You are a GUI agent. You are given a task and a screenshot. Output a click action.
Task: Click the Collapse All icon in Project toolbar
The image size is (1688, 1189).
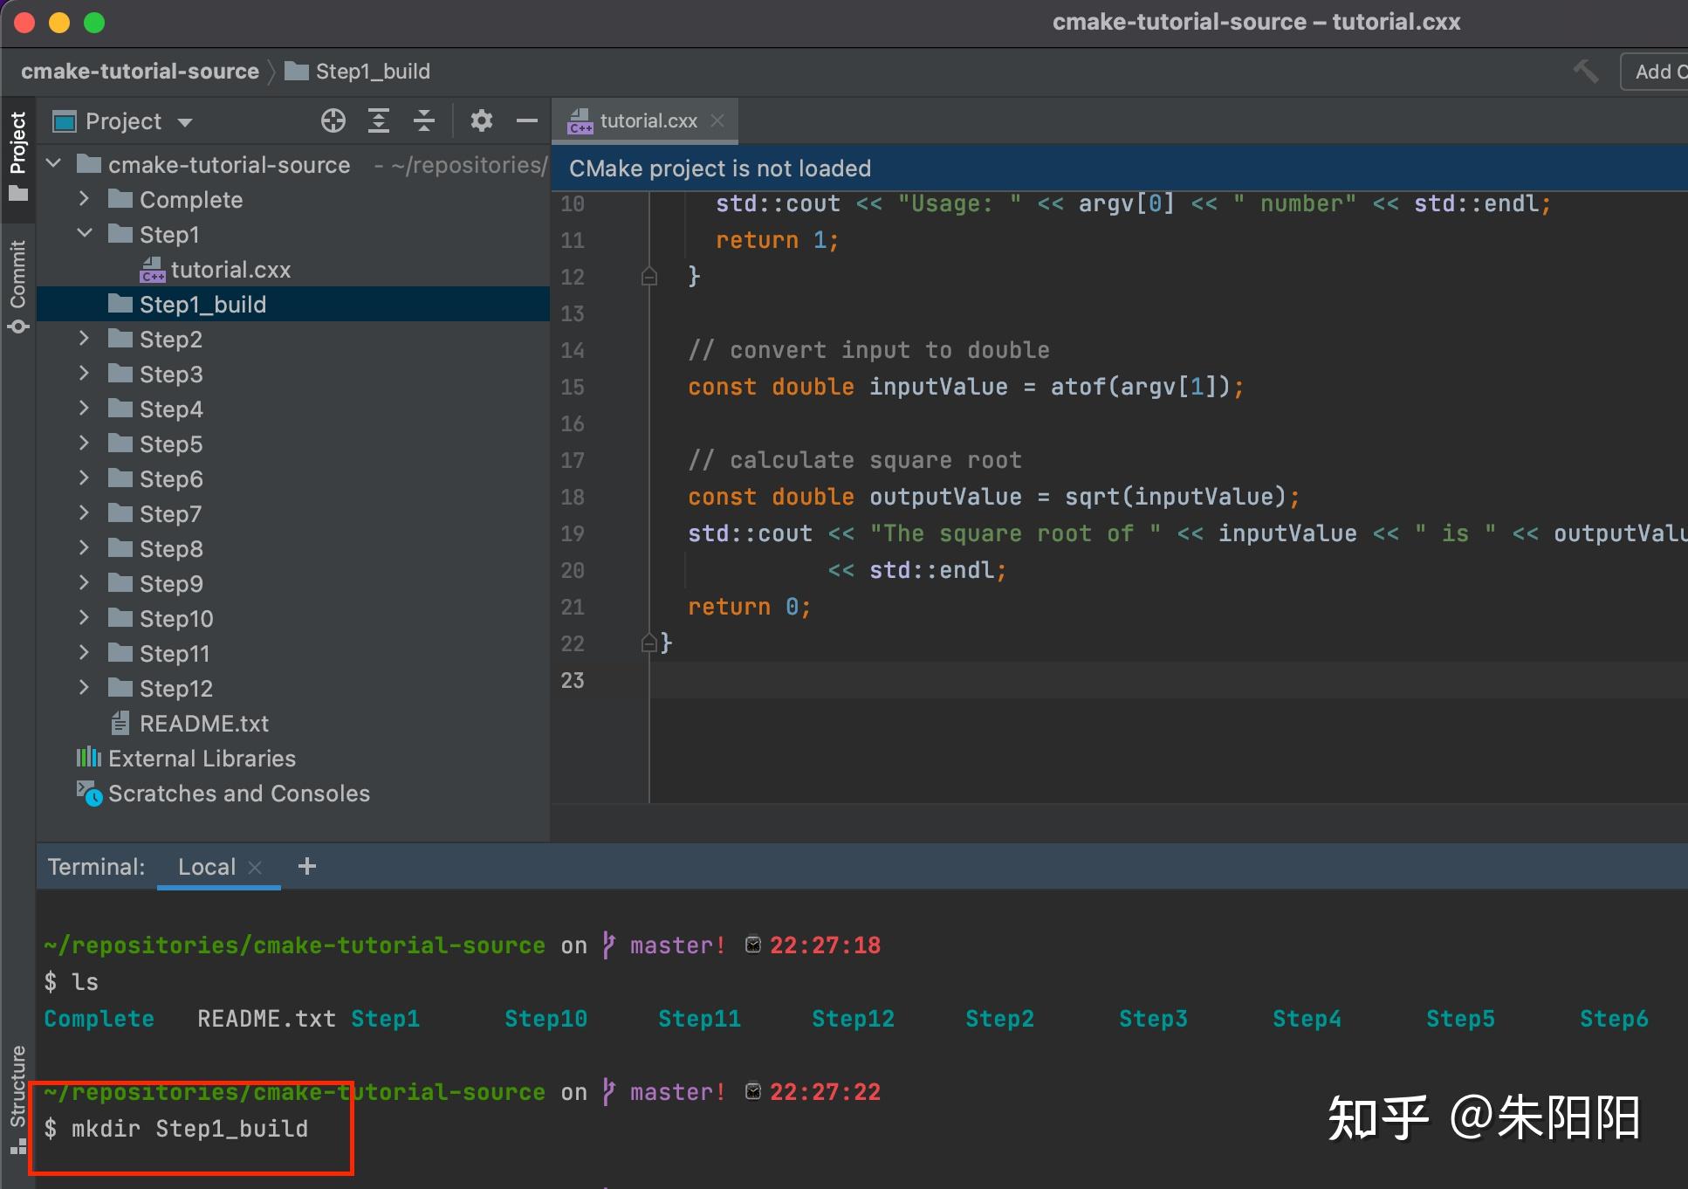(x=424, y=120)
